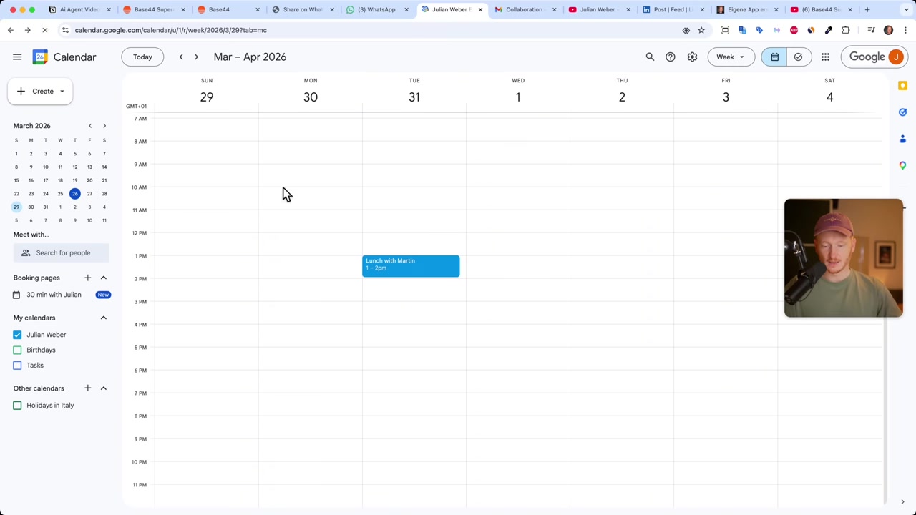916x515 pixels.
Task: Click the browser address bar URL
Action: 170,30
